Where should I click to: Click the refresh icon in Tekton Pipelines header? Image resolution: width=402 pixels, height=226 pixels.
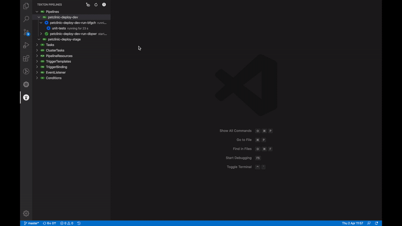tap(96, 5)
